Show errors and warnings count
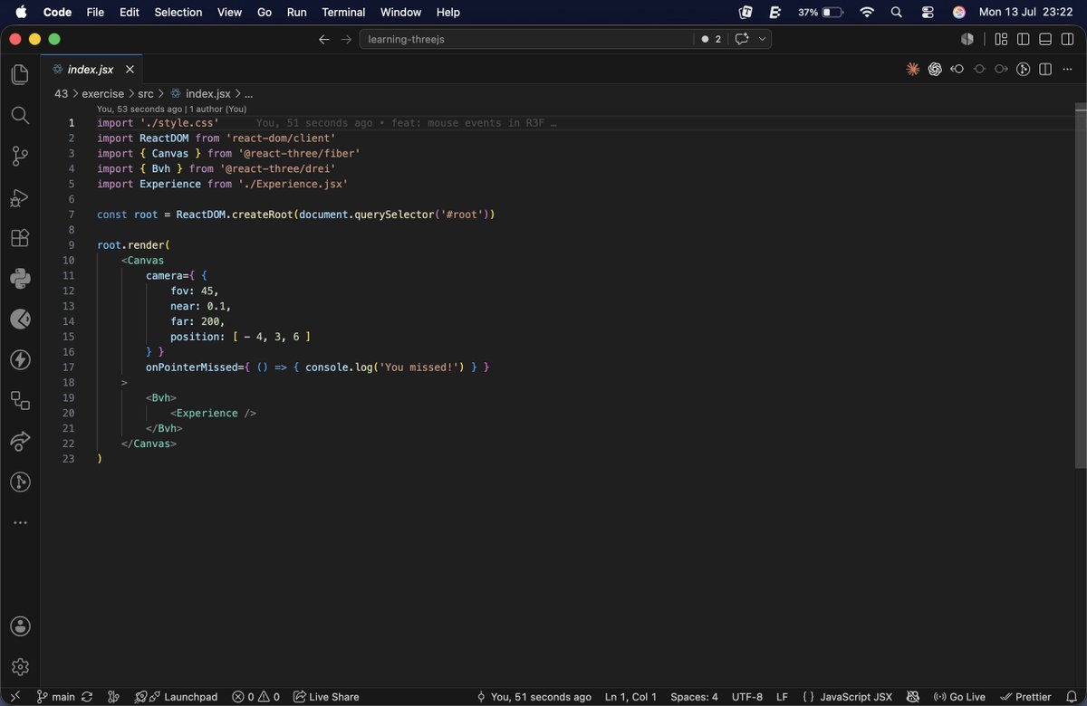This screenshot has height=706, width=1087. [255, 697]
